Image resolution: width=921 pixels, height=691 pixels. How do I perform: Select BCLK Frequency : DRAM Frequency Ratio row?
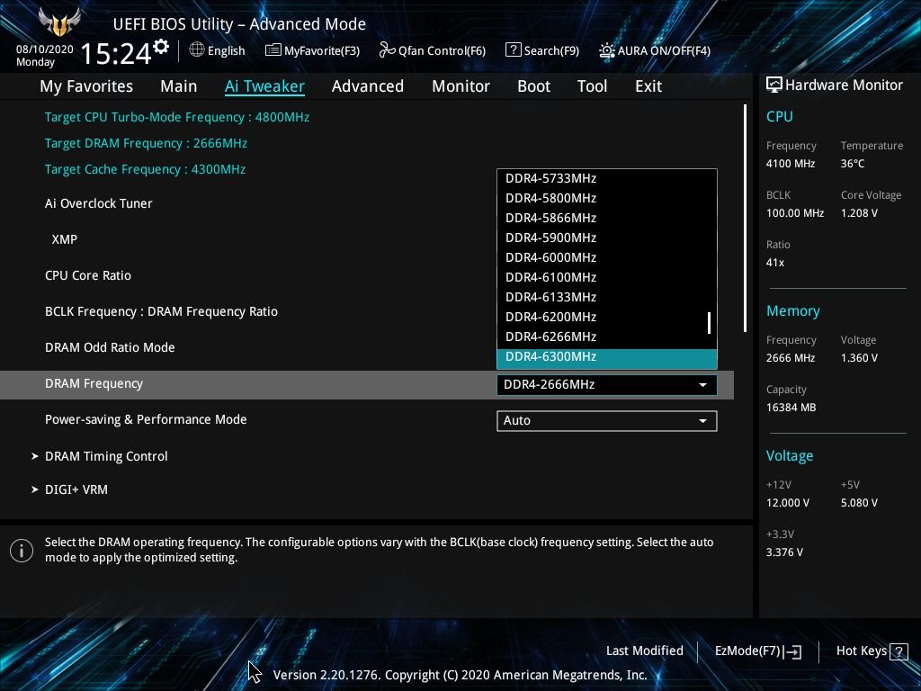162,311
